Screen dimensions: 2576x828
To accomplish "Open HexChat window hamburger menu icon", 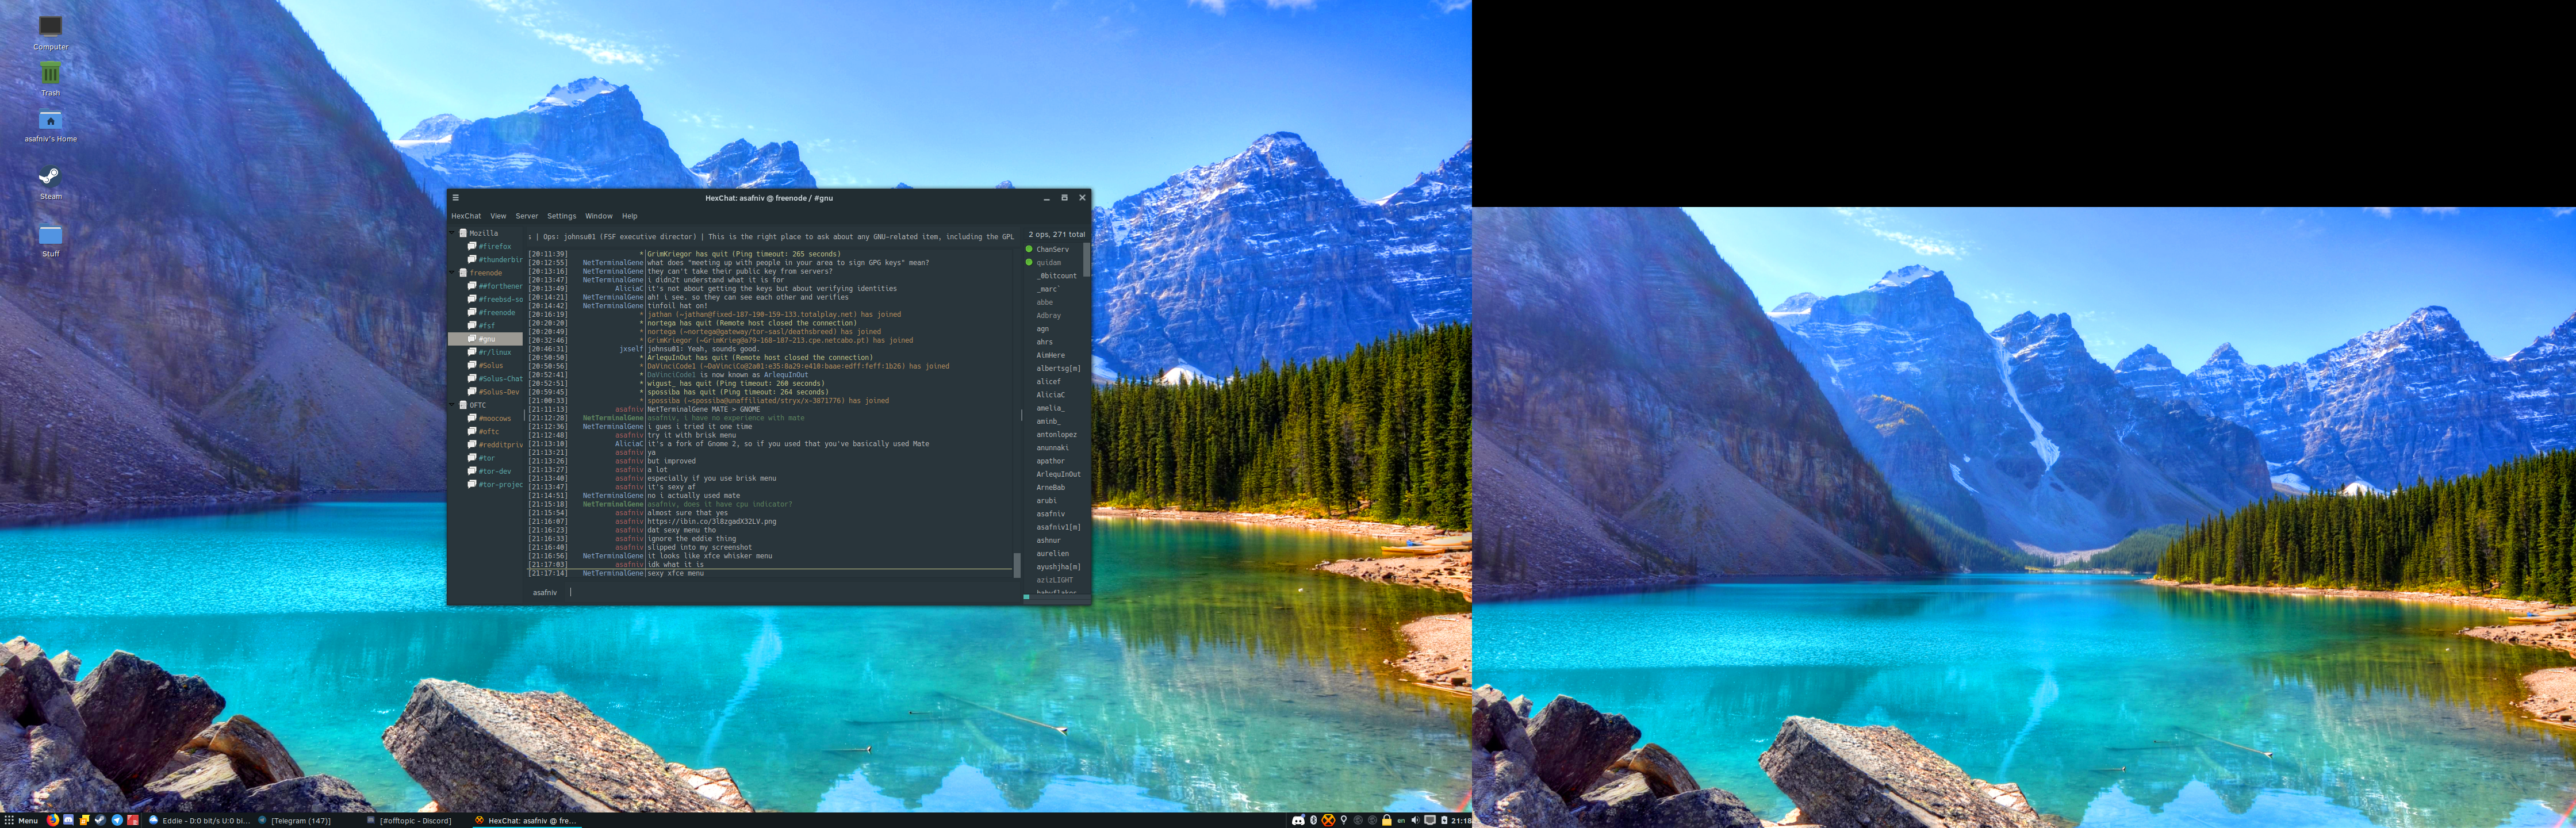I will pos(455,198).
